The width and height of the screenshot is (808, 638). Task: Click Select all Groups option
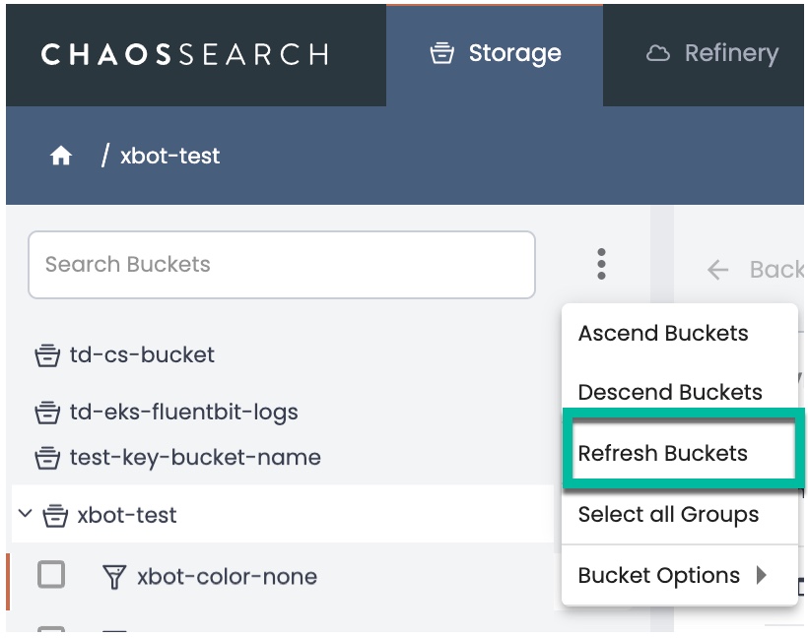[668, 514]
